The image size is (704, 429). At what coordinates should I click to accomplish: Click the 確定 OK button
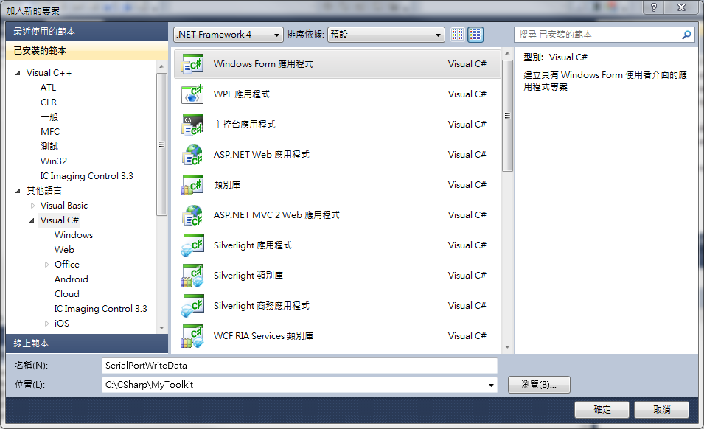tap(602, 410)
